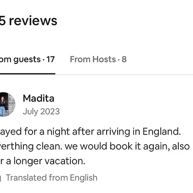Click the July 2023 review date

(41, 112)
